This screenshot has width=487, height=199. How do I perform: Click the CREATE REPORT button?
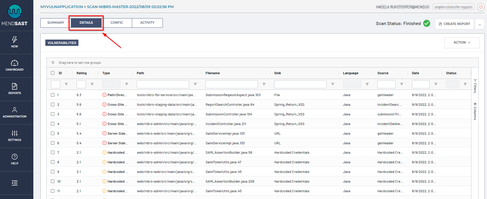click(x=454, y=24)
